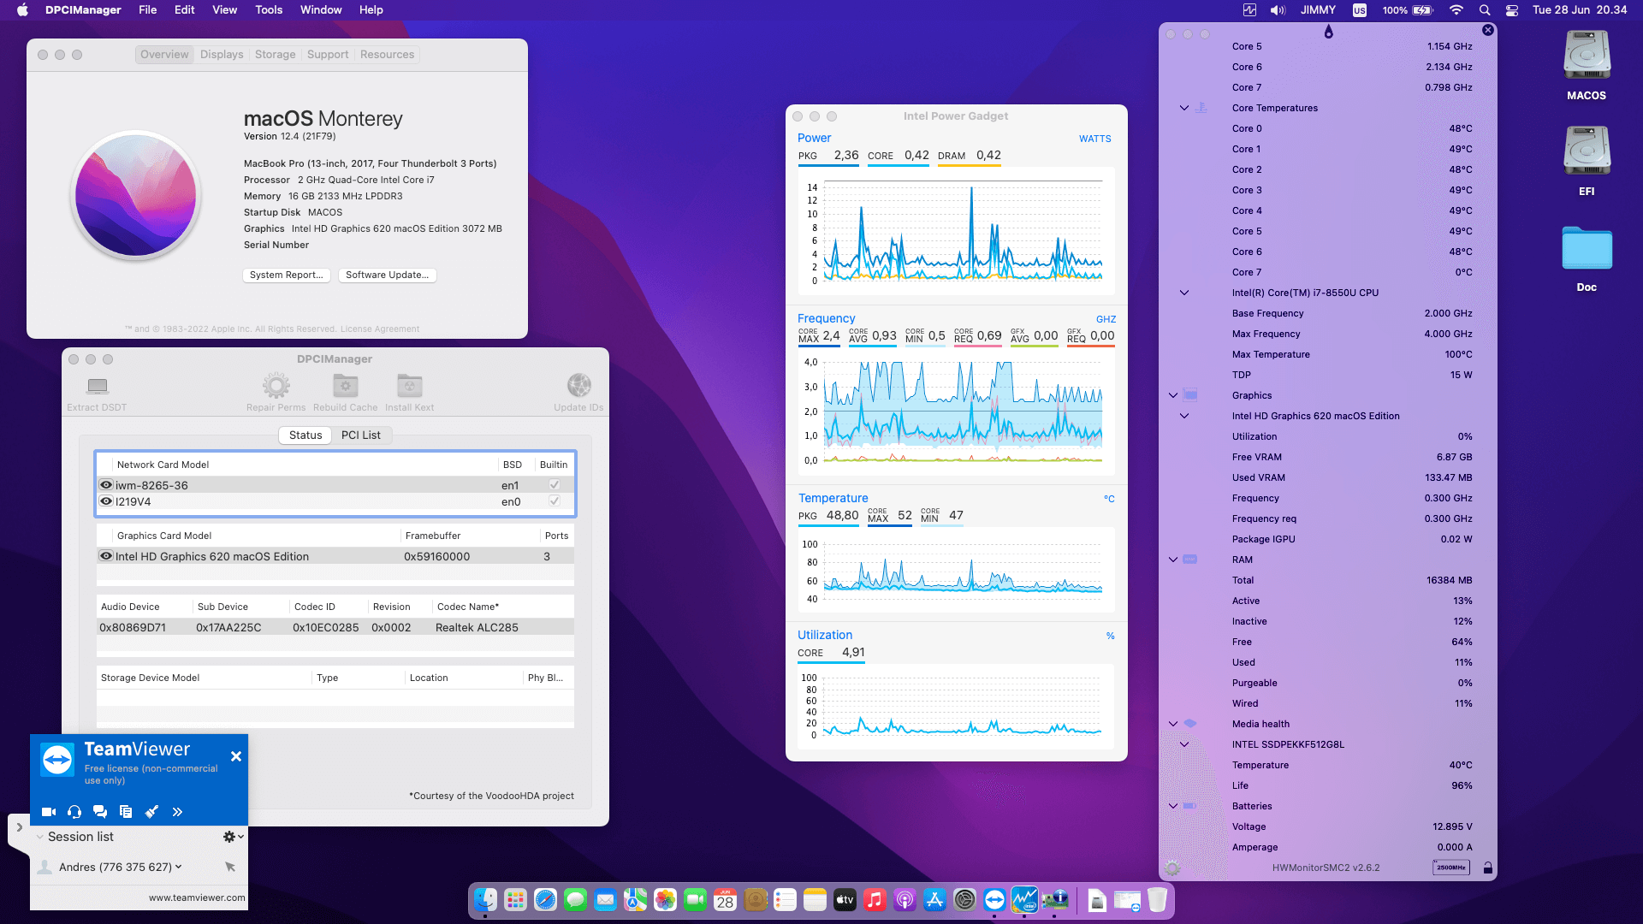Screen dimensions: 1643x924
Task: Click Install Kext icon in DPCIManager
Action: (409, 386)
